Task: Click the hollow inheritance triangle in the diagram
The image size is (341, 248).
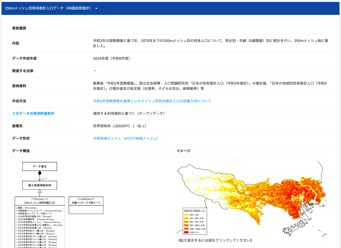Action: coord(40,191)
